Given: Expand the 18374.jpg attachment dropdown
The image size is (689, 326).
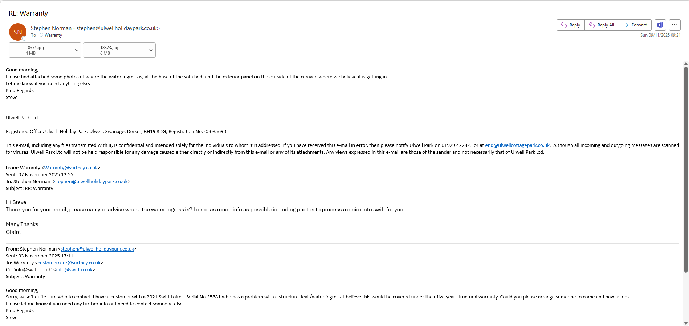Looking at the screenshot, I should pos(76,50).
